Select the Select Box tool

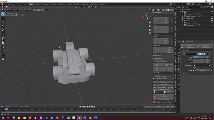pos(3,14)
